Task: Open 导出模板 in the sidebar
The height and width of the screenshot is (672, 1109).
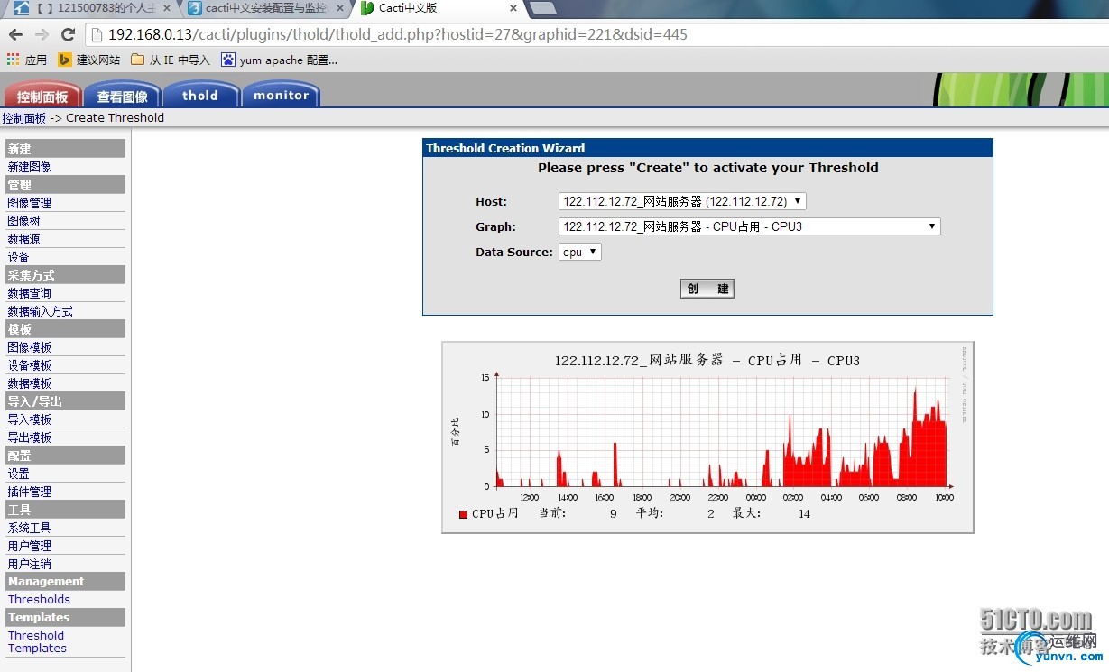Action: click(x=30, y=437)
